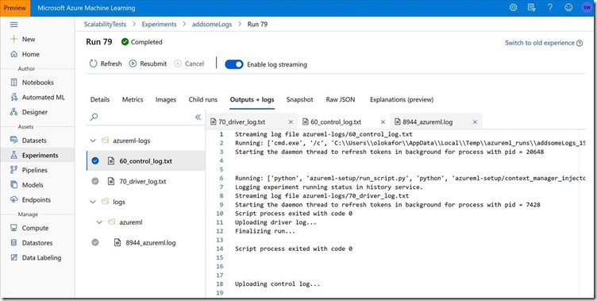The height and width of the screenshot is (301, 597).
Task: Collapse the azureml-logs folder
Action: click(x=93, y=141)
